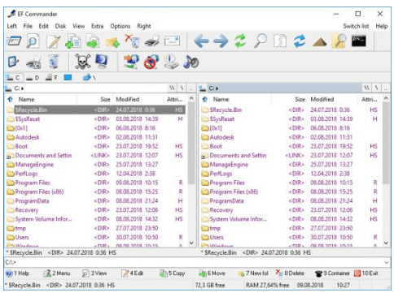Click the 8 Delete function key button
The width and height of the screenshot is (394, 297).
[290, 273]
